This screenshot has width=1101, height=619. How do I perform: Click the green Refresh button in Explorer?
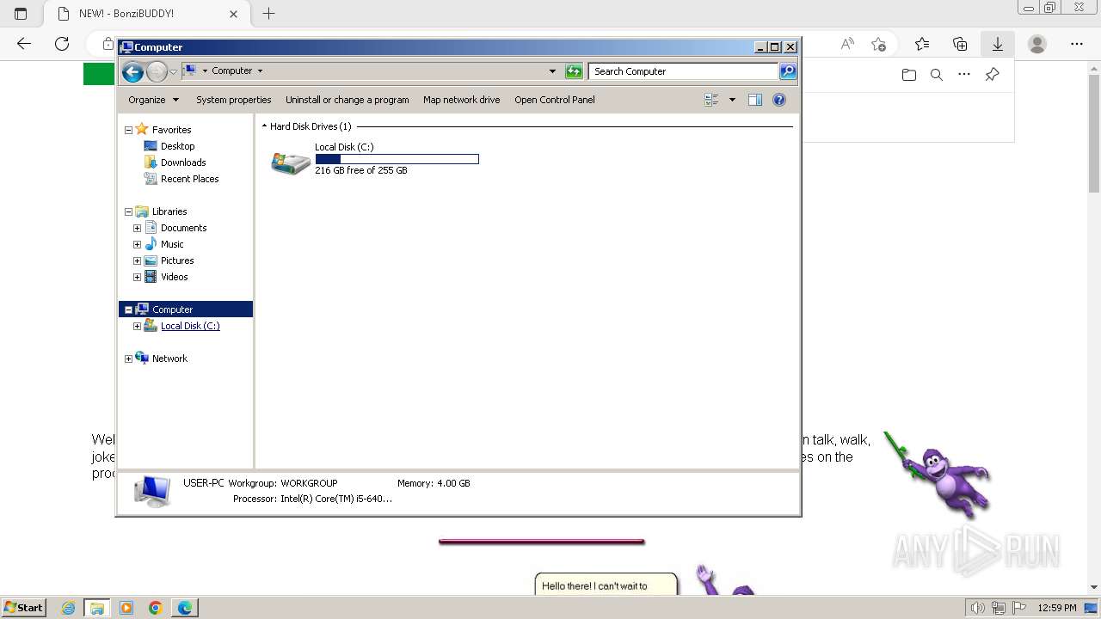574,71
